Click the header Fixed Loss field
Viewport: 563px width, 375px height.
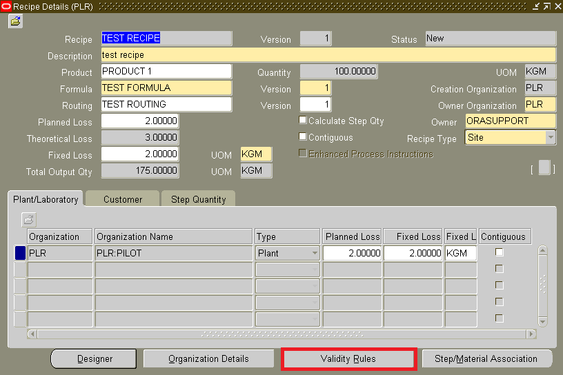(x=140, y=154)
